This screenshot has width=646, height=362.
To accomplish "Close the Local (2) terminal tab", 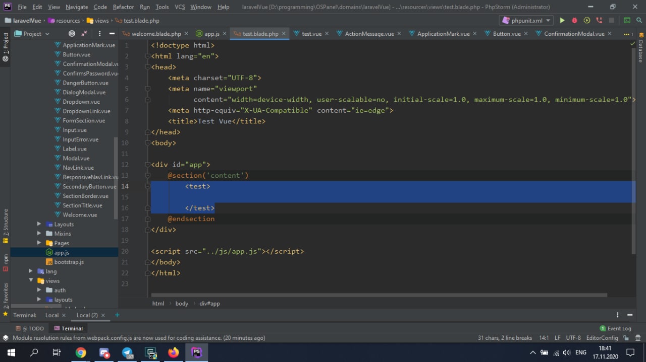I will [x=103, y=315].
